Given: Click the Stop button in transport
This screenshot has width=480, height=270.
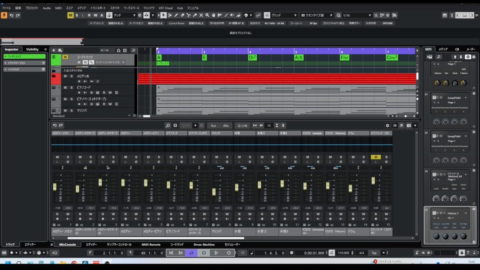Looking at the screenshot, I should point(204,253).
